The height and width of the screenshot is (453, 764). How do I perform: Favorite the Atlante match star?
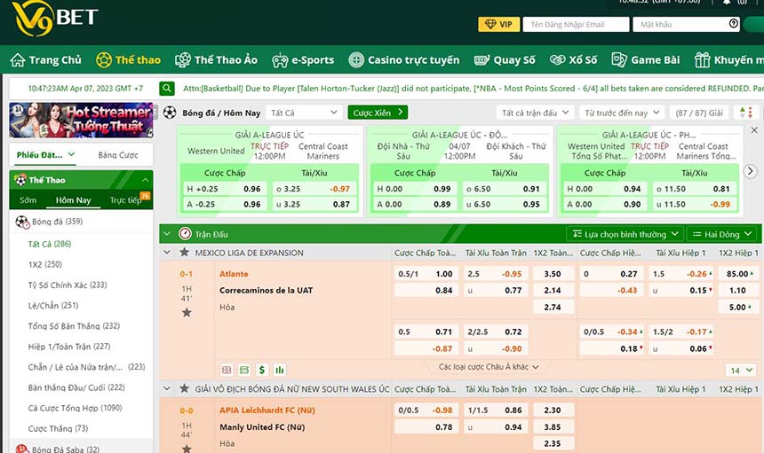pos(187,313)
